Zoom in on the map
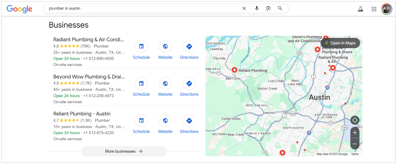The width and height of the screenshot is (397, 164). click(355, 133)
